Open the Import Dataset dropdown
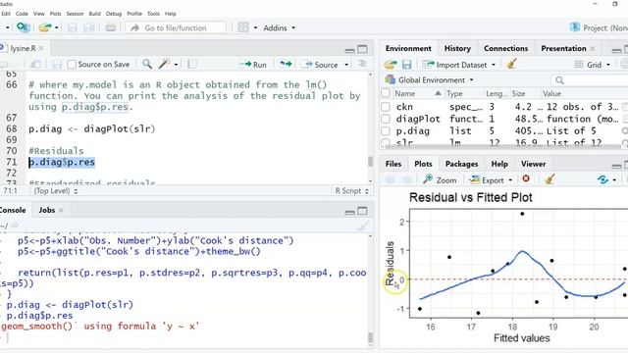The width and height of the screenshot is (628, 353). [x=459, y=65]
